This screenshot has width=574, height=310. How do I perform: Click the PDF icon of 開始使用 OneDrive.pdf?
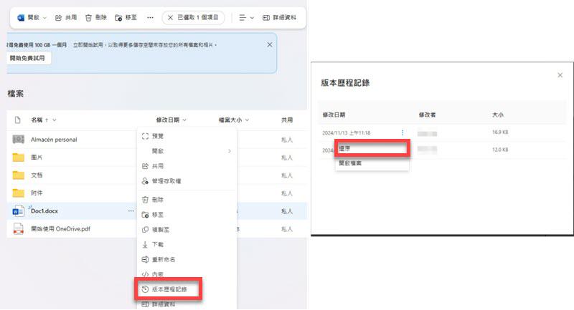pyautogui.click(x=19, y=229)
